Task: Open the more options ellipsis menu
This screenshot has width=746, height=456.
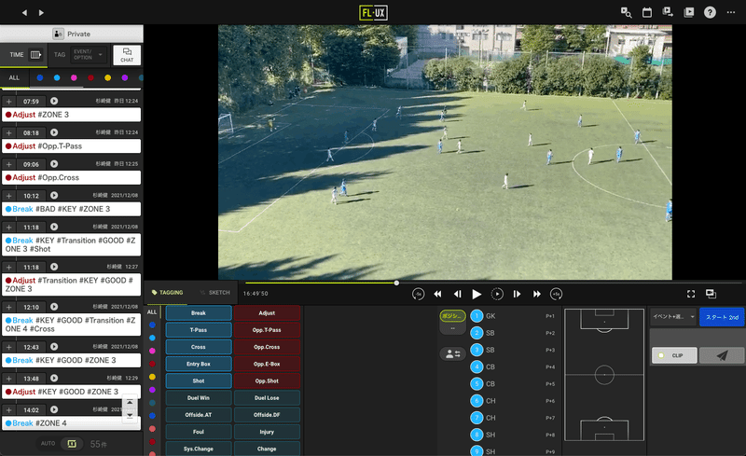Action: tap(731, 12)
